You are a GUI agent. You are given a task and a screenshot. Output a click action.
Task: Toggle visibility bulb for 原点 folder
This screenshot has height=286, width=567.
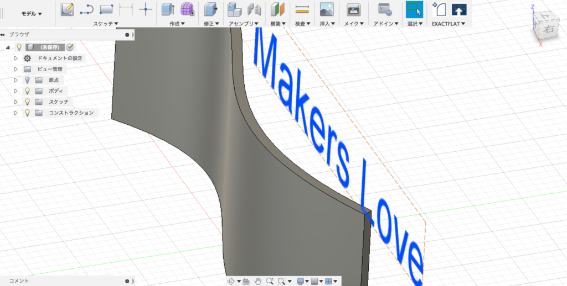click(27, 80)
